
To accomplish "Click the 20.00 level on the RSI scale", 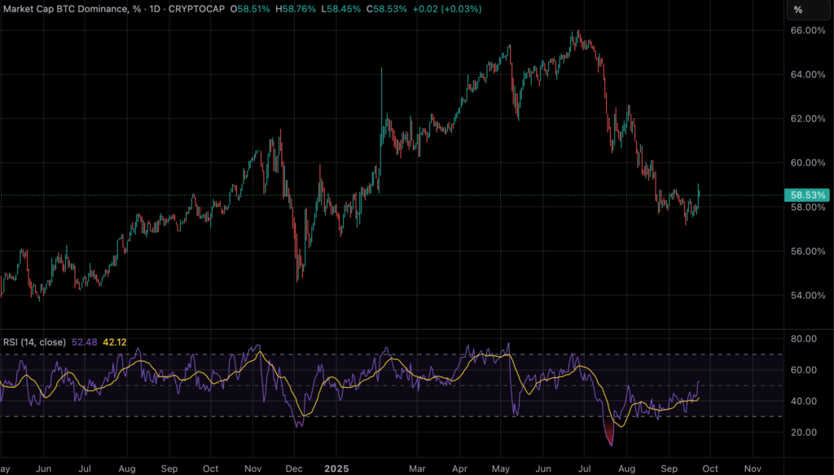I will click(x=802, y=432).
